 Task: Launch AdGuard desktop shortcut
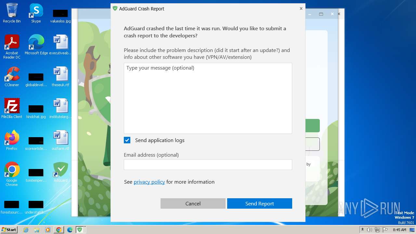60,172
